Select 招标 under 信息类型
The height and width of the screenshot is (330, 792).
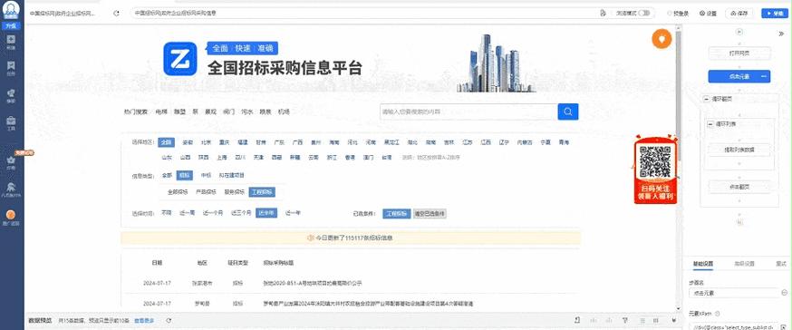click(184, 175)
